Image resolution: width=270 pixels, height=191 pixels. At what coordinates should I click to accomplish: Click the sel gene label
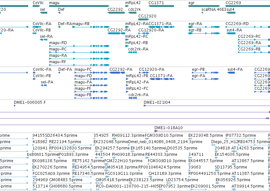pos(43,9)
